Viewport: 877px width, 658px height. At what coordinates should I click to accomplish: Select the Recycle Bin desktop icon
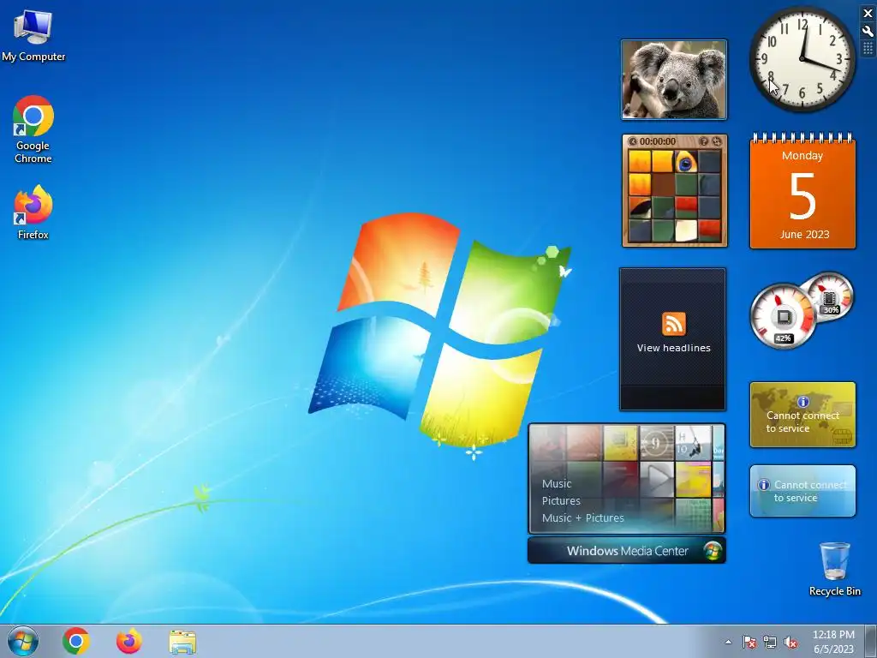(834, 569)
